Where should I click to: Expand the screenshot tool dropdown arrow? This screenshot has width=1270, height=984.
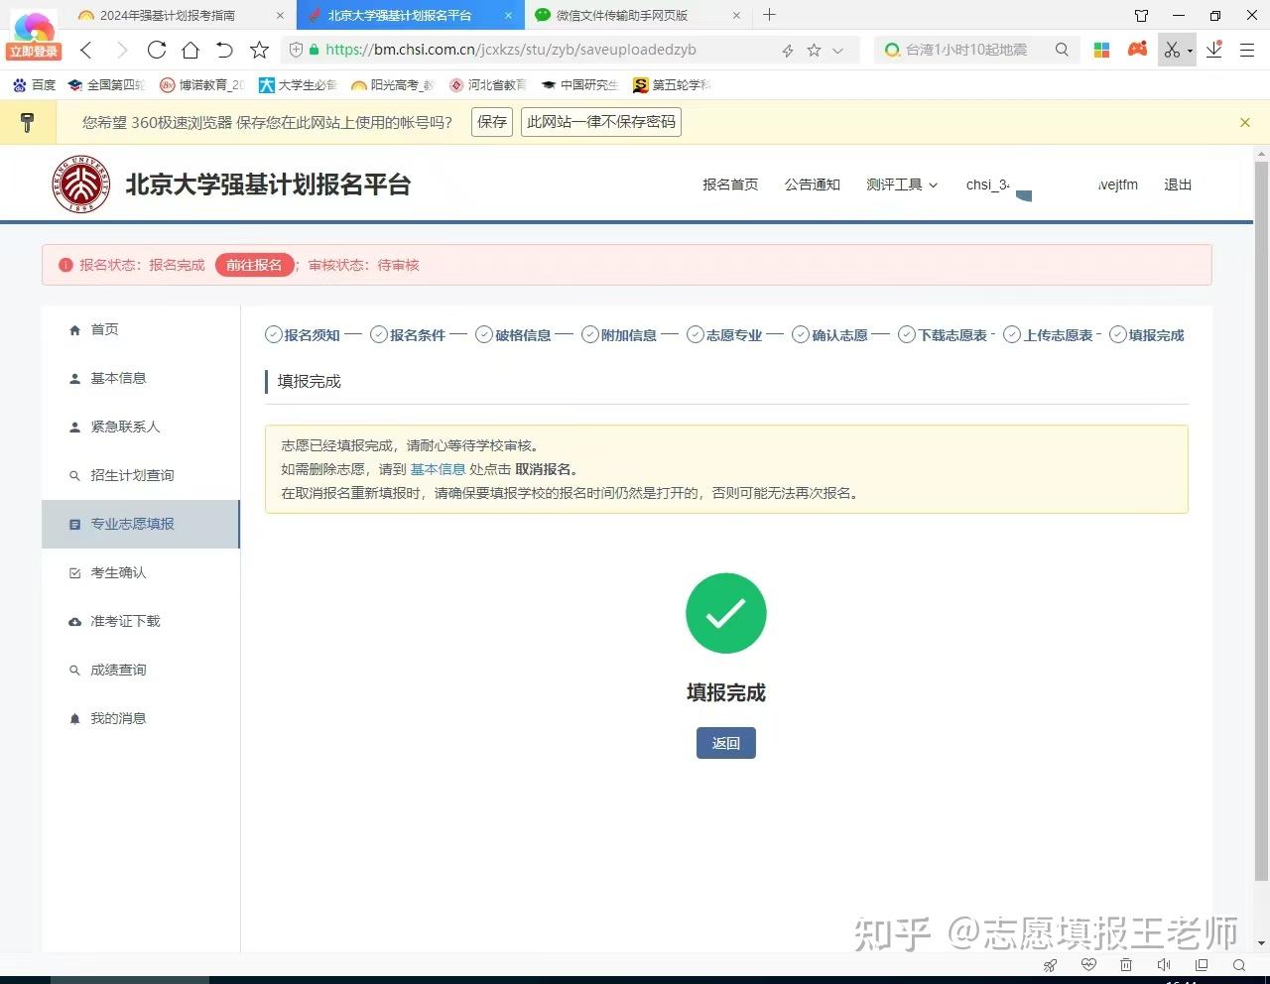click(x=1190, y=51)
